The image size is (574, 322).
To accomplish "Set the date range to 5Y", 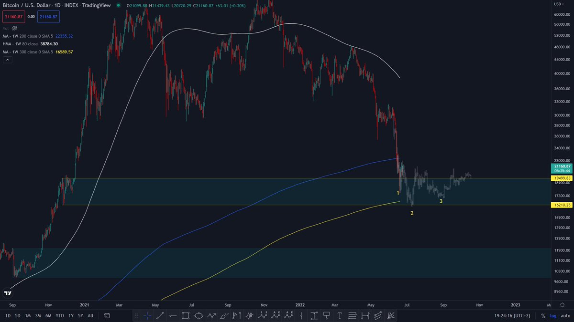I will tap(80, 315).
